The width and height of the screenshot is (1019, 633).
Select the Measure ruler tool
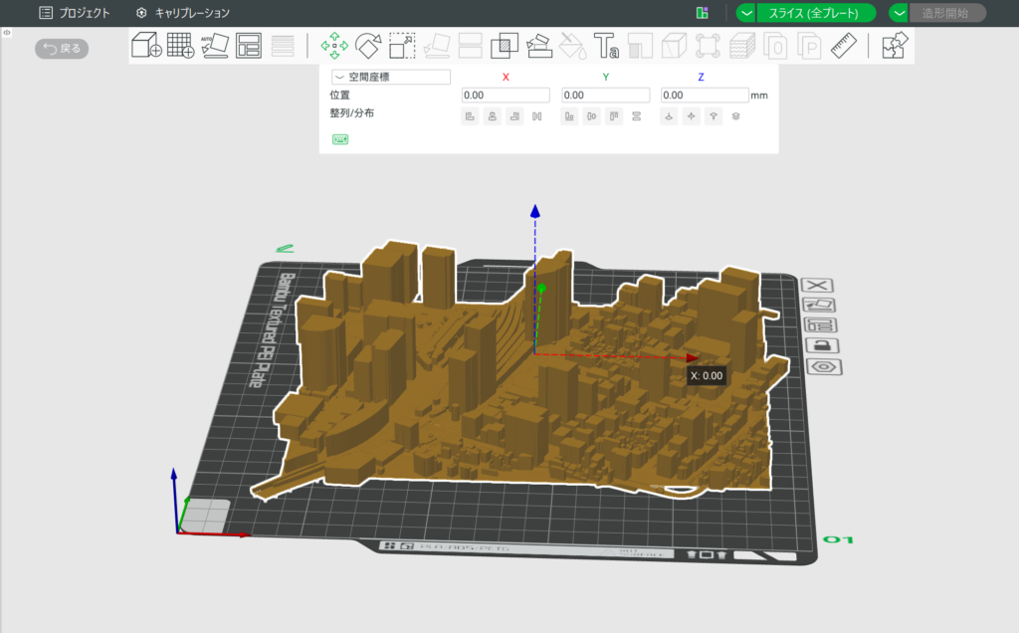coord(844,46)
